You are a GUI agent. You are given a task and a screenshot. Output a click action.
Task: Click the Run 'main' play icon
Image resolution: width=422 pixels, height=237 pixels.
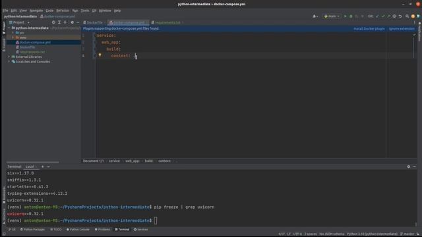click(x=345, y=16)
